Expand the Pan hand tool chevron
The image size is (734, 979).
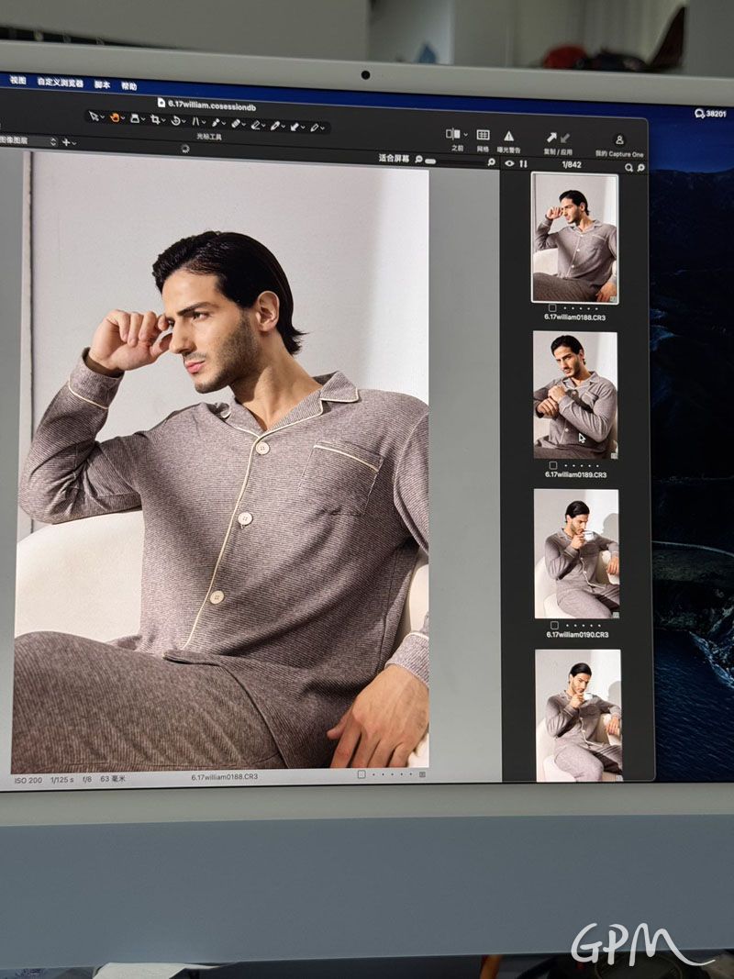(x=123, y=118)
